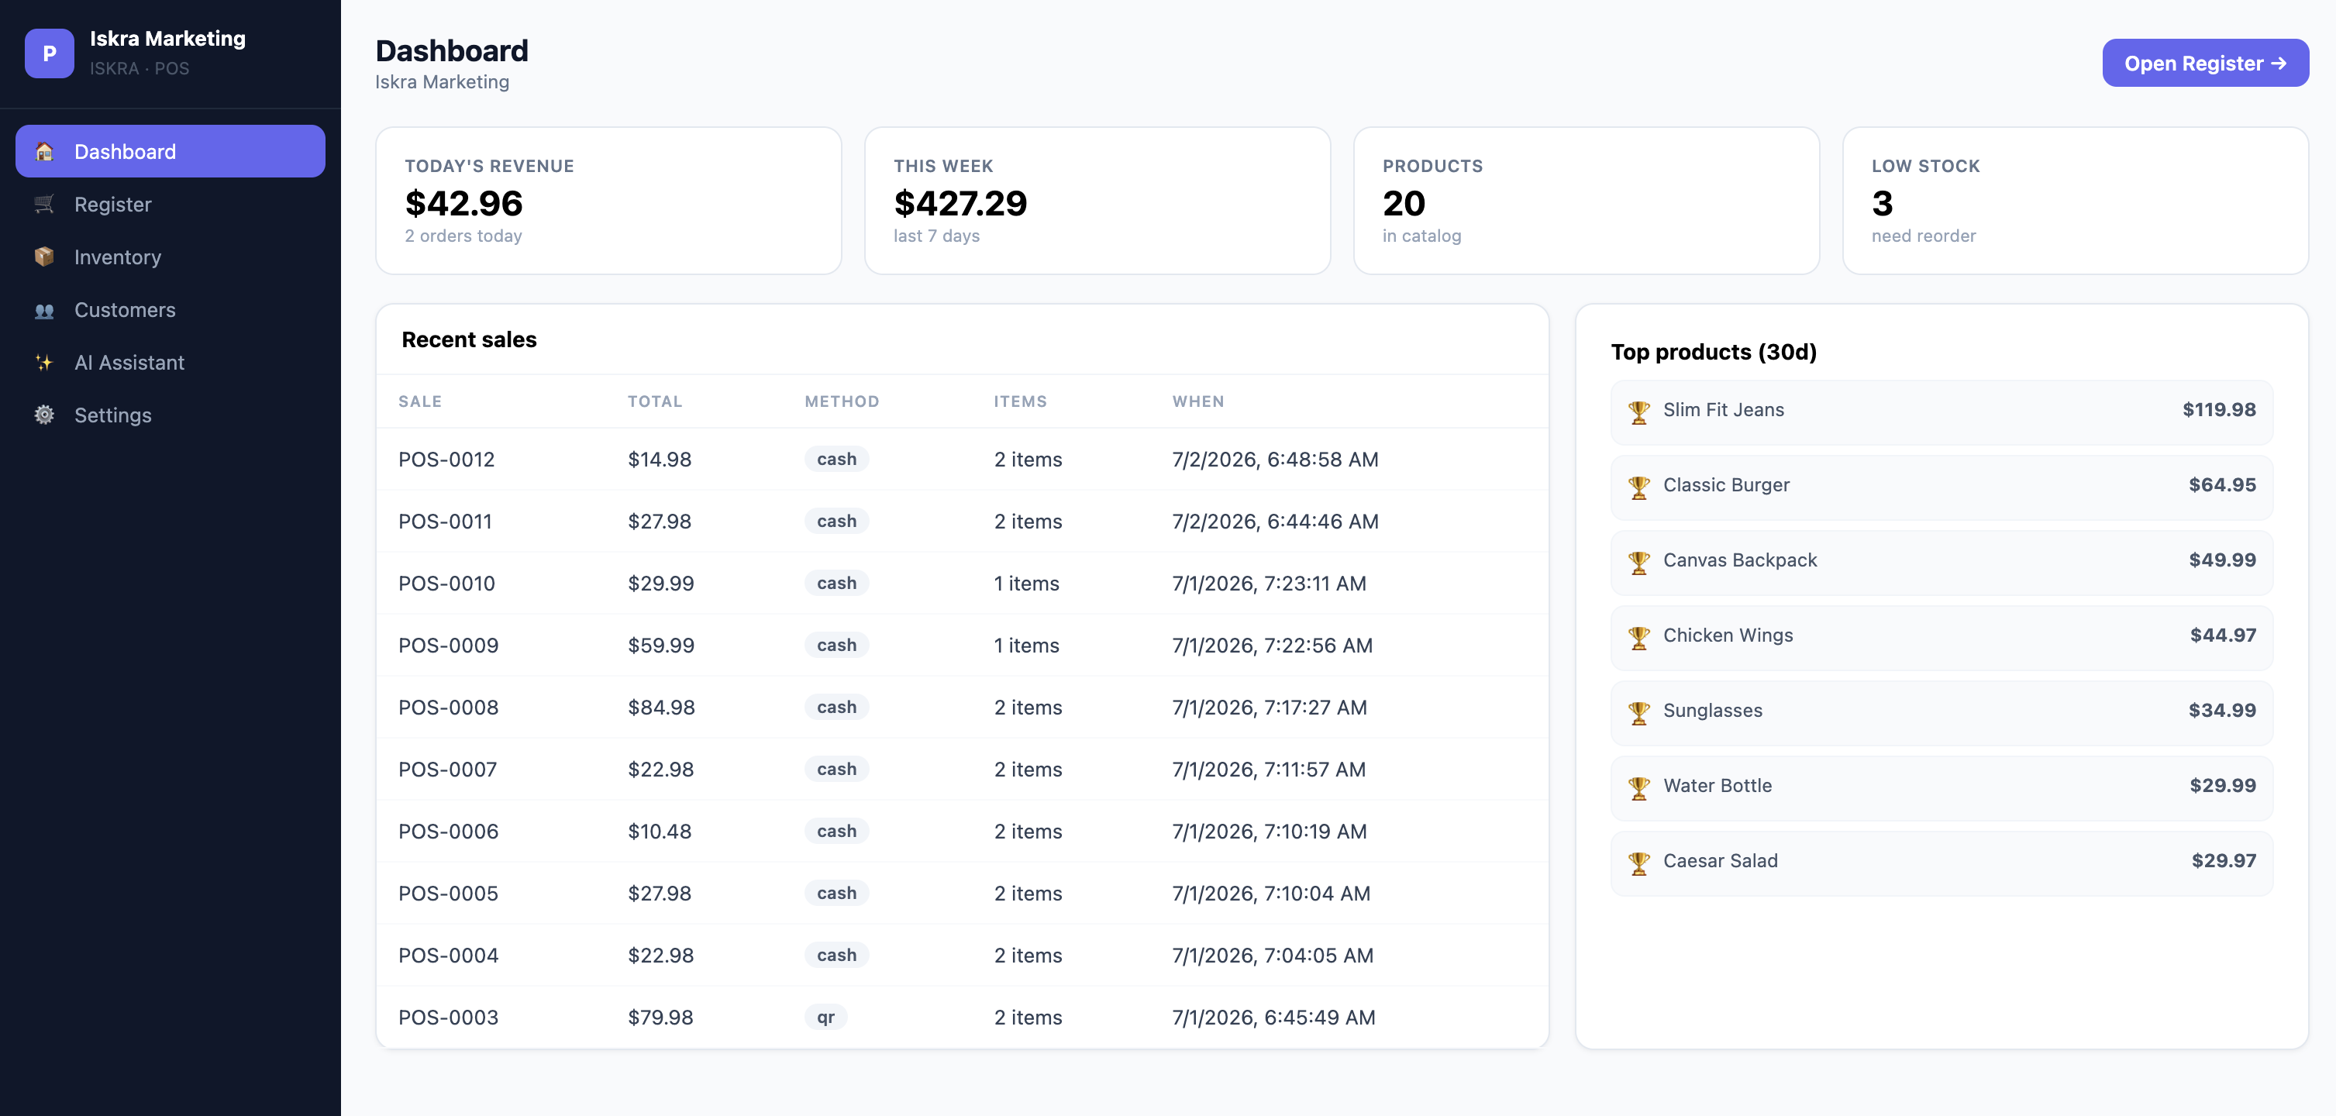Screen dimensions: 2336x1116
Task: Open Settings from the sidebar
Action: click(171, 415)
